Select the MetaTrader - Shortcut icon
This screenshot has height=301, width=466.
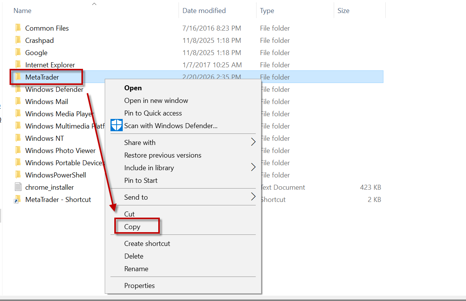[18, 199]
